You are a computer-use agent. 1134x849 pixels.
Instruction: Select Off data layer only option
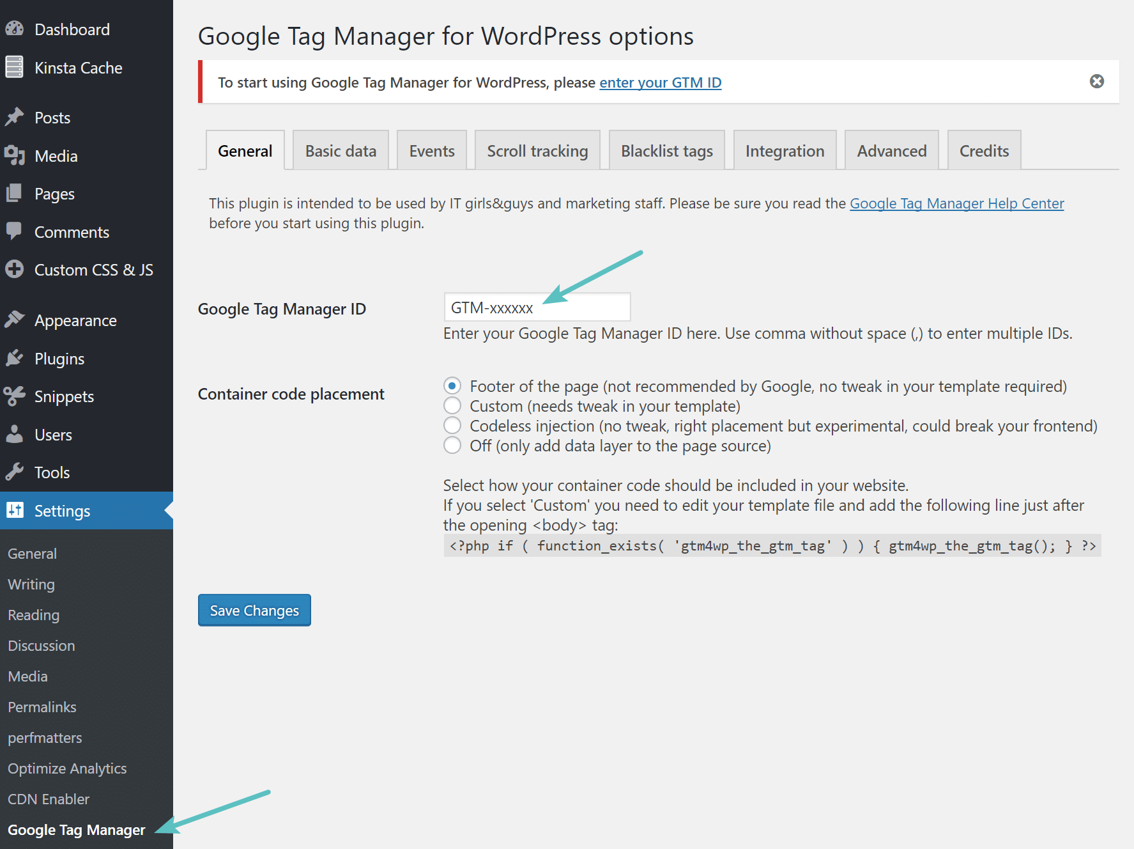coord(452,446)
